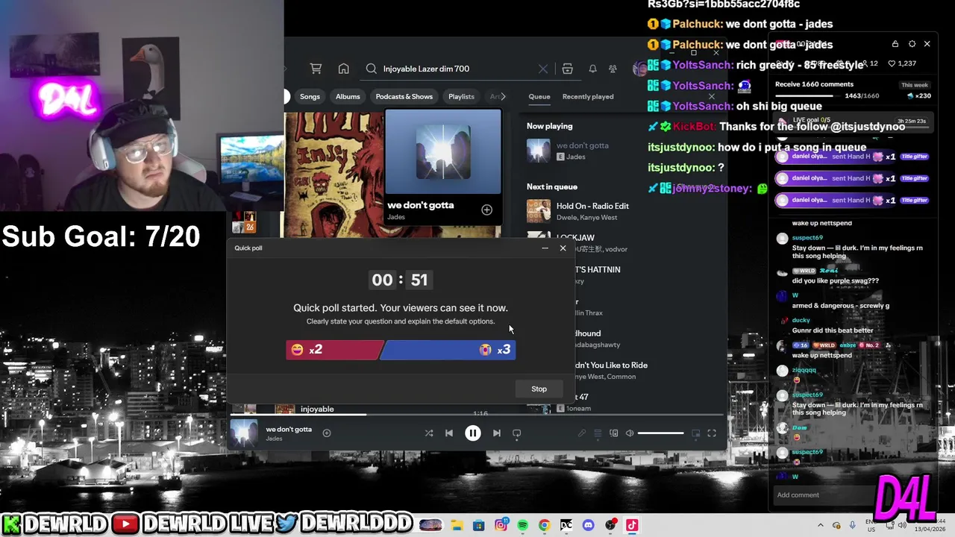
Task: Select the red poll option x2
Action: [x=334, y=350]
